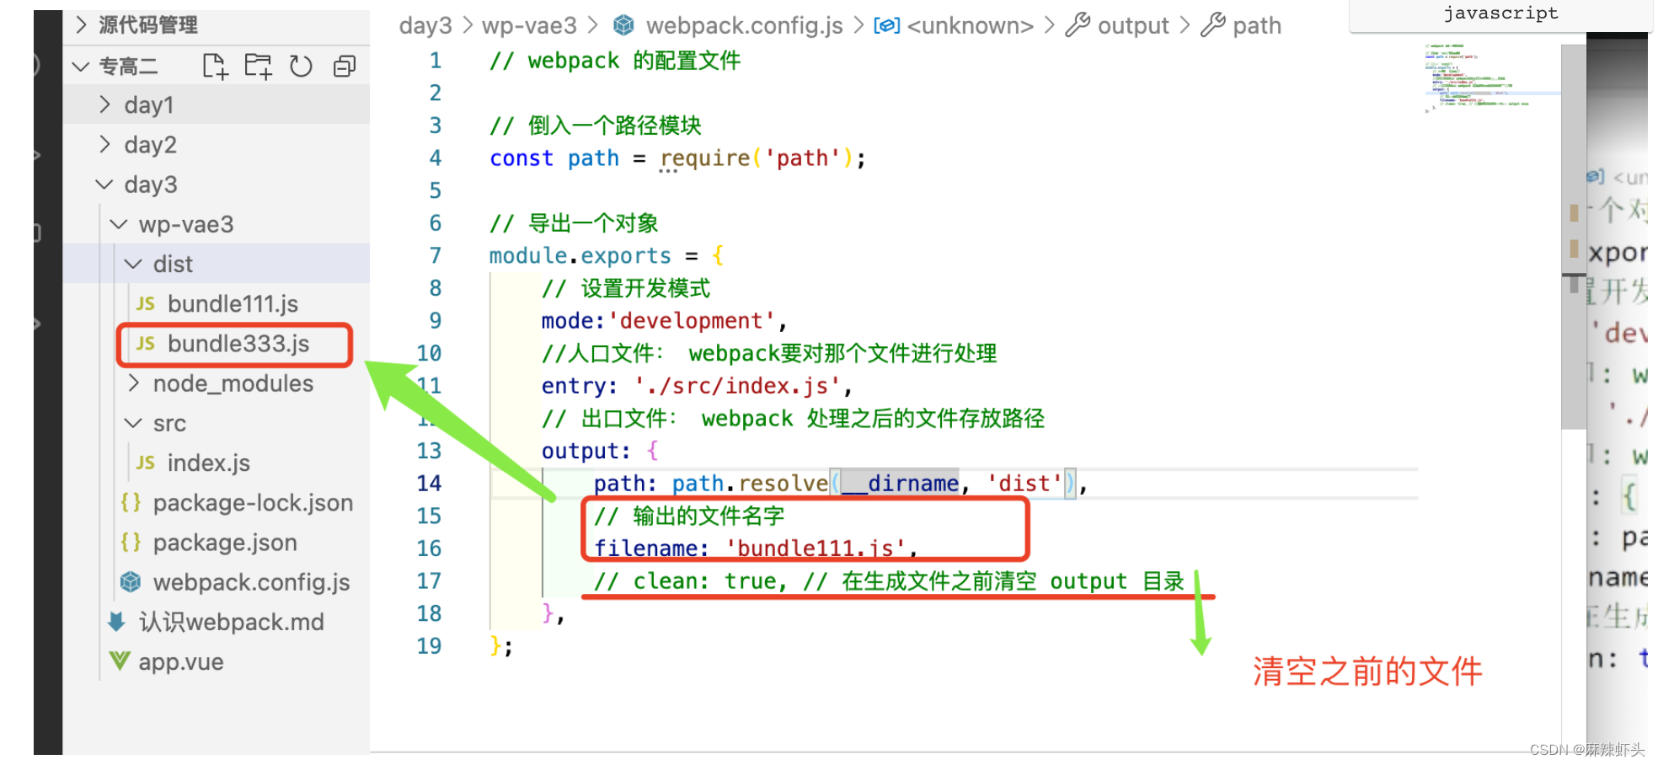
Task: Collapse the wp-vae3 folder chevron
Action: [119, 224]
